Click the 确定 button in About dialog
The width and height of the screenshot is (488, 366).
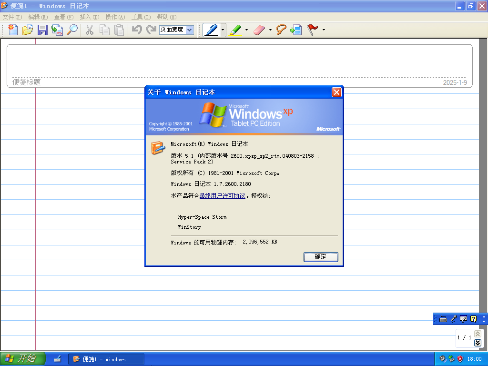[321, 257]
